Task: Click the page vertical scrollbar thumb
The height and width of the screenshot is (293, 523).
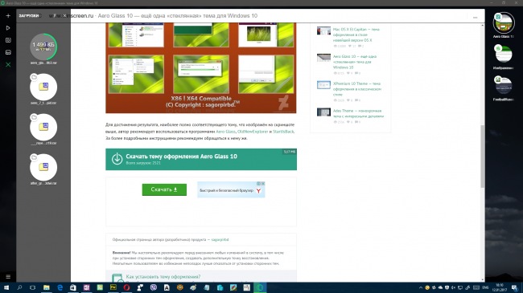Action: (482, 157)
